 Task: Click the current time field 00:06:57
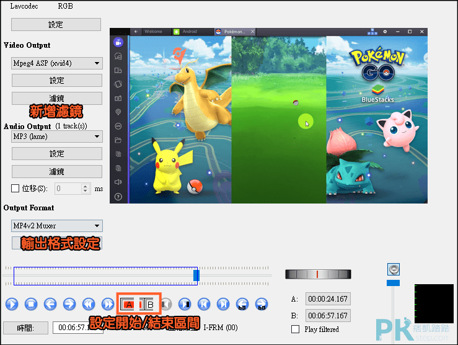(x=78, y=328)
